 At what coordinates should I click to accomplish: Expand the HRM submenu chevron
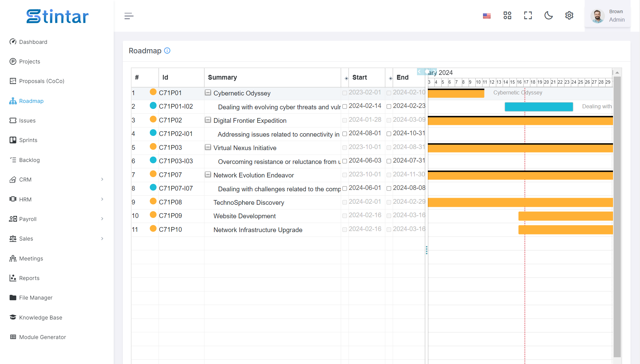[102, 199]
